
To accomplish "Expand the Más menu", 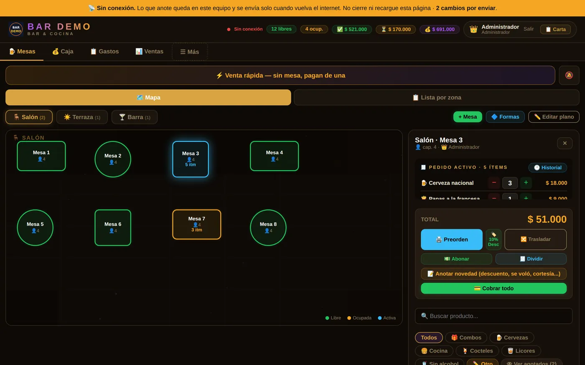I will pyautogui.click(x=190, y=52).
